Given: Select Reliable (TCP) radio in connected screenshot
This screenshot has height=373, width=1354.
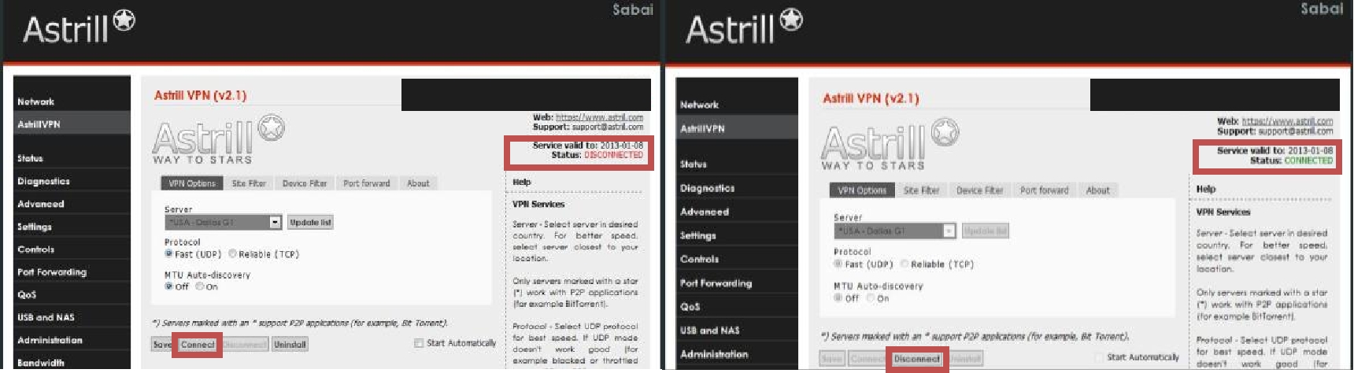Looking at the screenshot, I should click(x=905, y=264).
